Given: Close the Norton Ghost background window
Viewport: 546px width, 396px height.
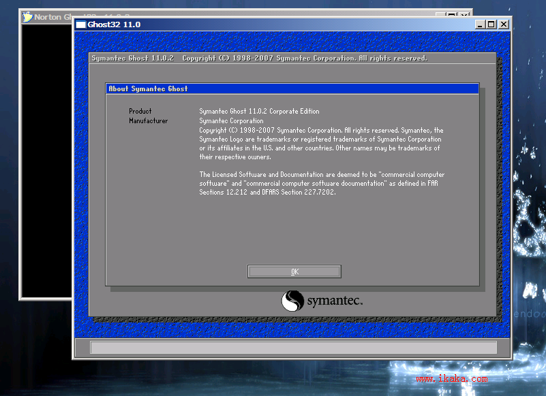Looking at the screenshot, I should point(464,14).
